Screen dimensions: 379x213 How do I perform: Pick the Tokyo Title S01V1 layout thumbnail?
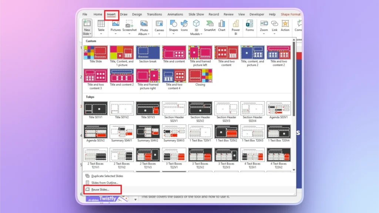95,108
